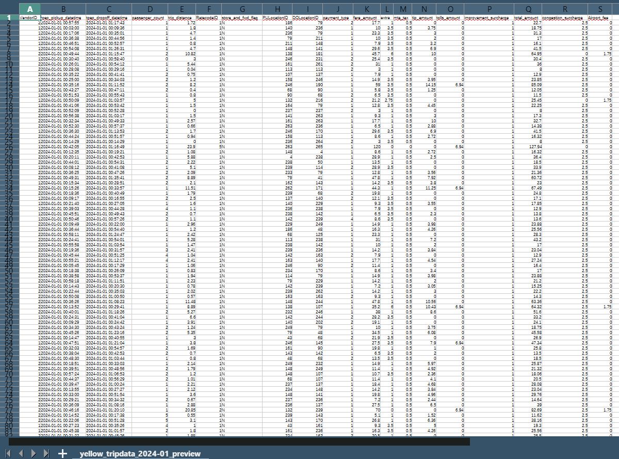Select fare amount cell 120

[x=367, y=146]
